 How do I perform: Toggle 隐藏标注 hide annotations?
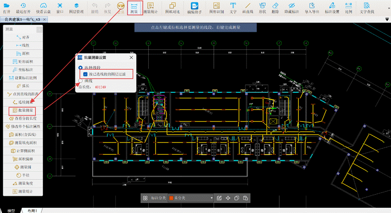292,8
